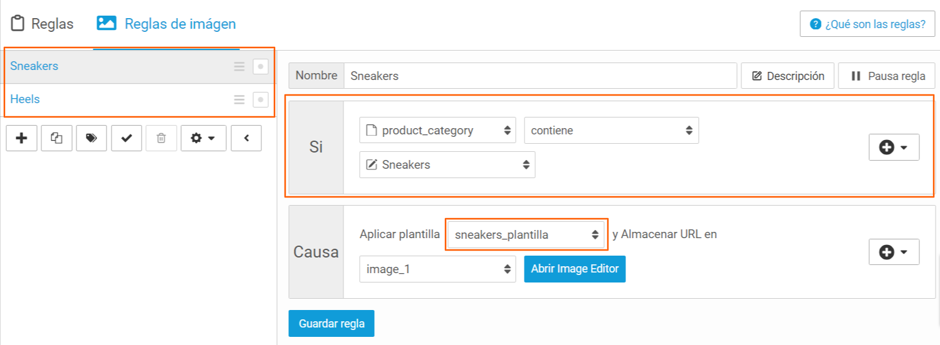Screen dimensions: 940x345
Task: Delete rule using the trash icon
Action: (x=161, y=138)
